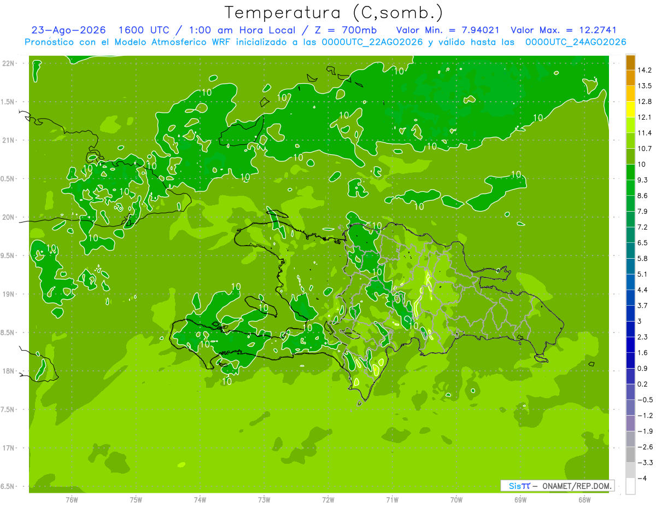Viewport: 656px width, 507px height.
Task: Click the "-1.9" color scale label
Action: pos(645,431)
